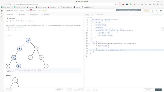Click the green circle extension icon

pyautogui.click(x=131, y=4)
